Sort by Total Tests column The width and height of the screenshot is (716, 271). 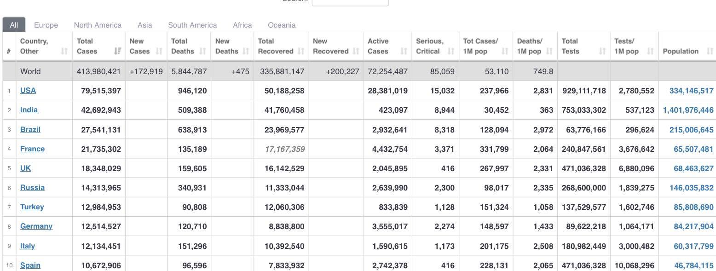583,46
